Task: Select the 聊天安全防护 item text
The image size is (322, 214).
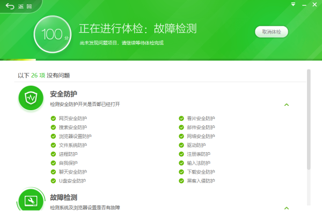Action: click(73, 172)
